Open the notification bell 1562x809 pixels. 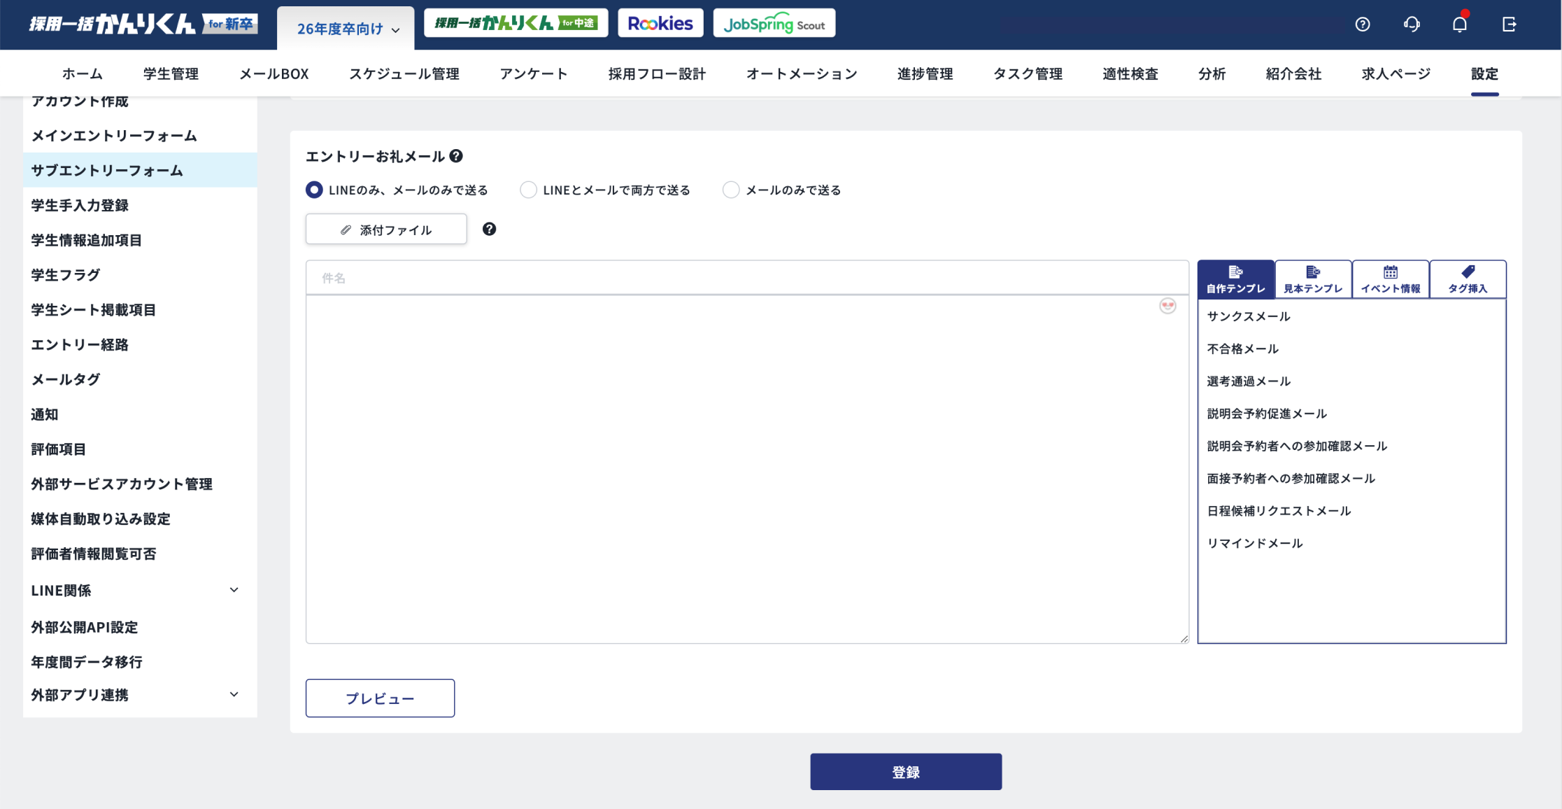(1460, 23)
